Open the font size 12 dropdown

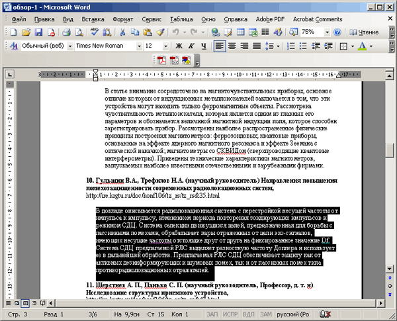pos(166,46)
